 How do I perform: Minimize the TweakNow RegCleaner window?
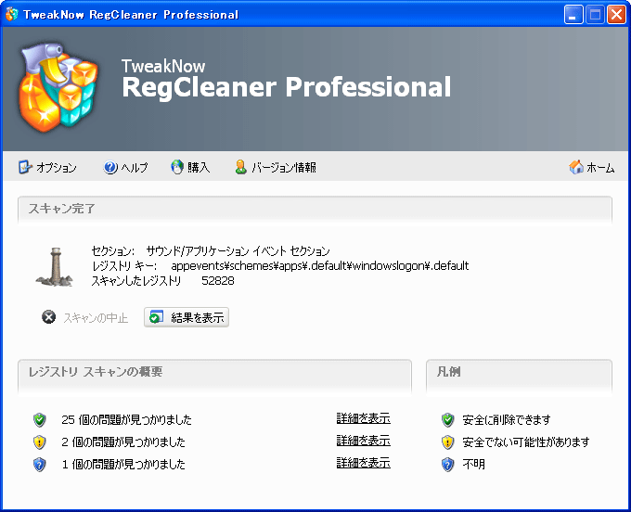(x=573, y=15)
